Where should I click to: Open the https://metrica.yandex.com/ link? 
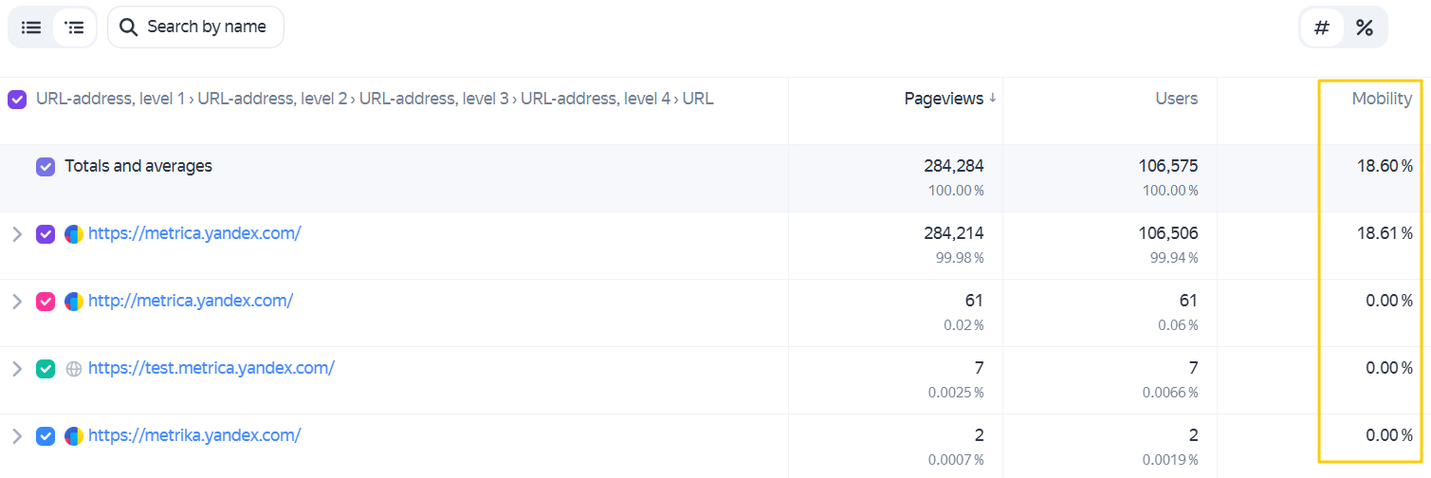194,233
